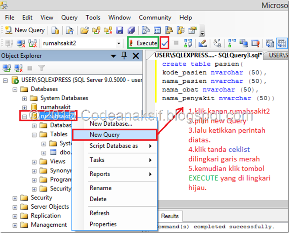This screenshot has height=233, width=289.
Task: Expand the Views folder
Action: (x=34, y=162)
